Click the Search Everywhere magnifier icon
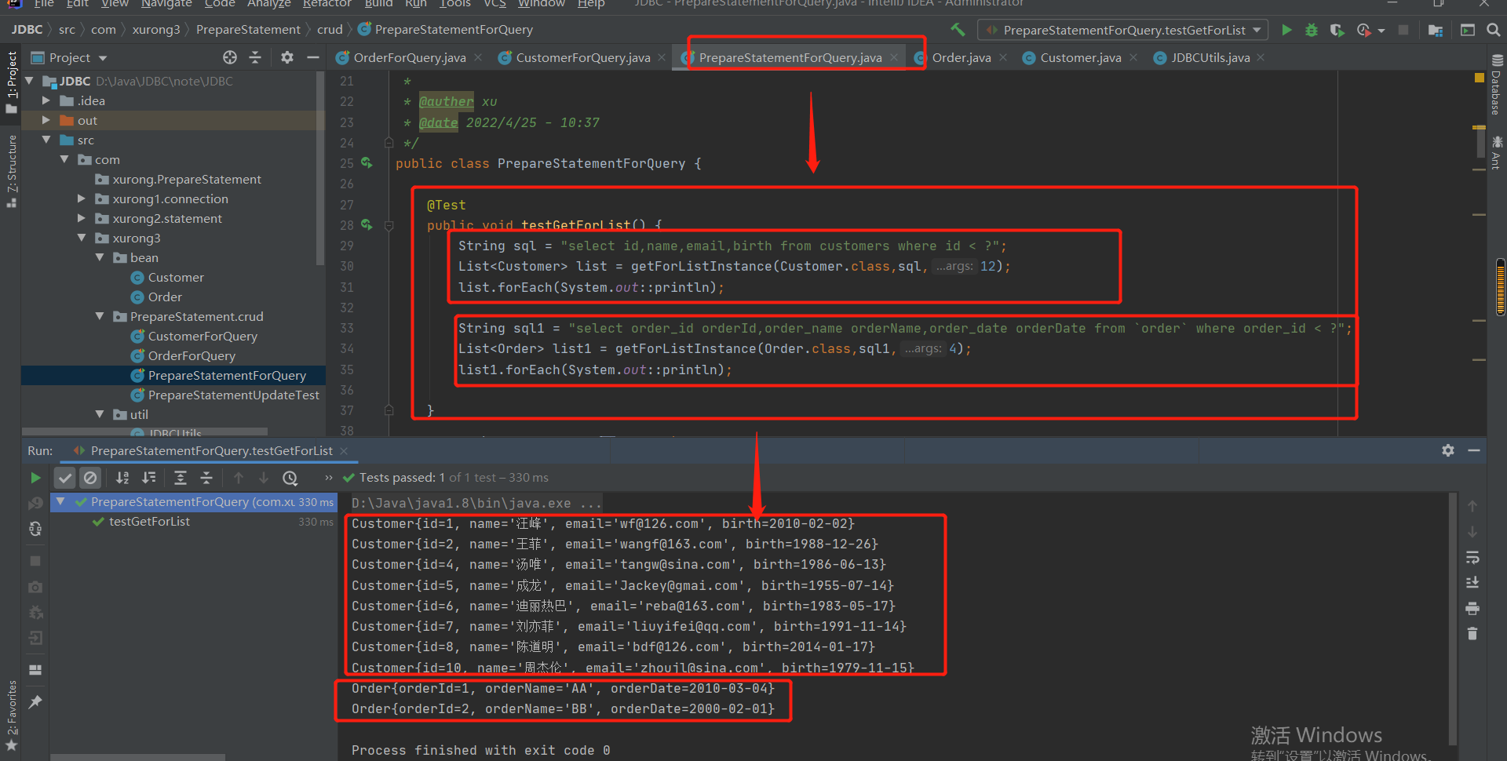This screenshot has height=761, width=1507. tap(1493, 30)
